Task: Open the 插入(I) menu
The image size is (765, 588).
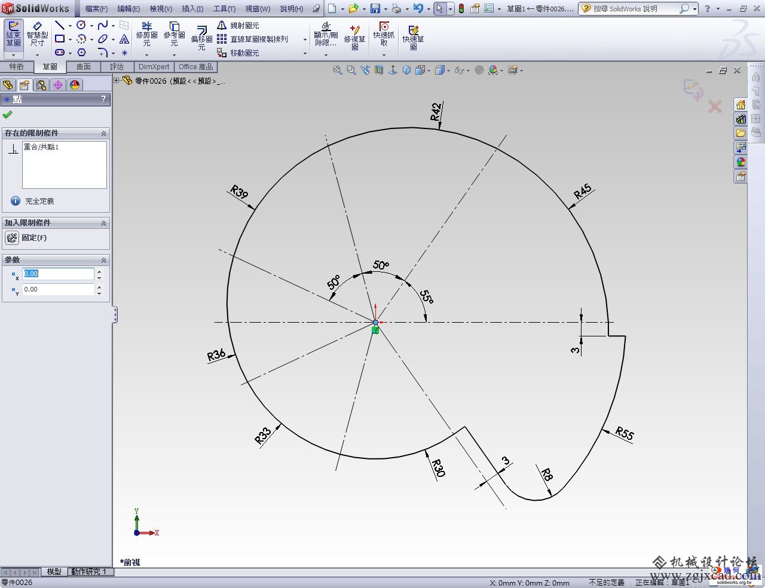Action: [x=192, y=8]
